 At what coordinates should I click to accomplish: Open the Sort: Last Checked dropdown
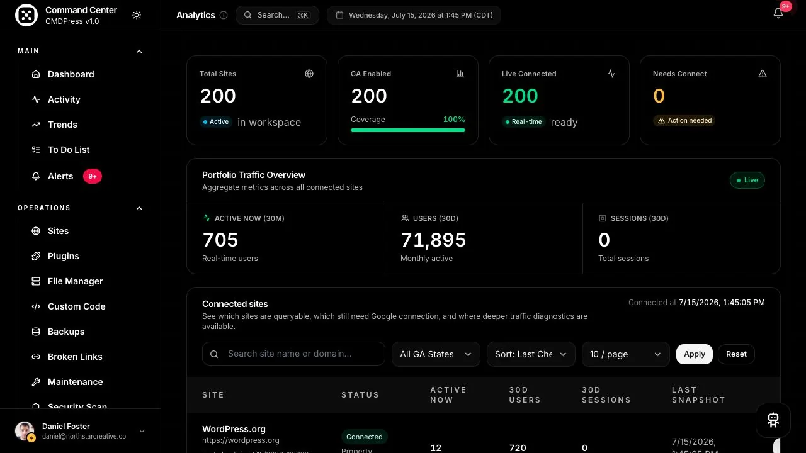tap(531, 354)
